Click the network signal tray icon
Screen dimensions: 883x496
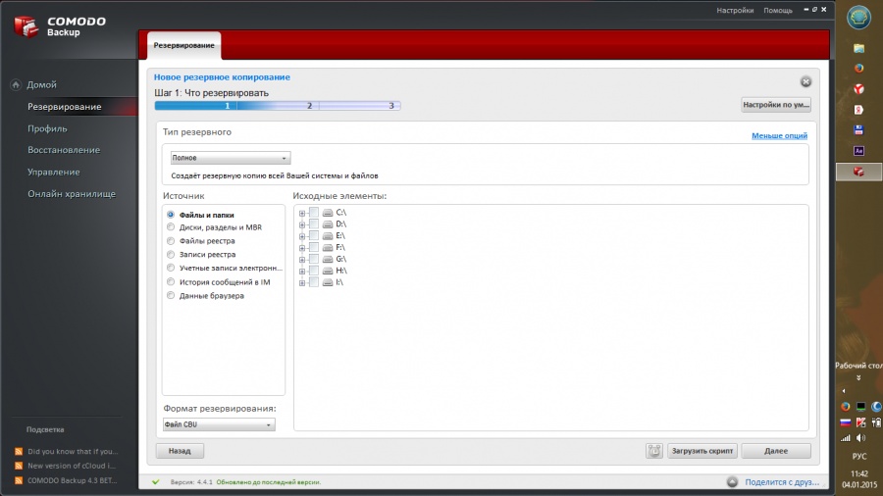(x=846, y=438)
